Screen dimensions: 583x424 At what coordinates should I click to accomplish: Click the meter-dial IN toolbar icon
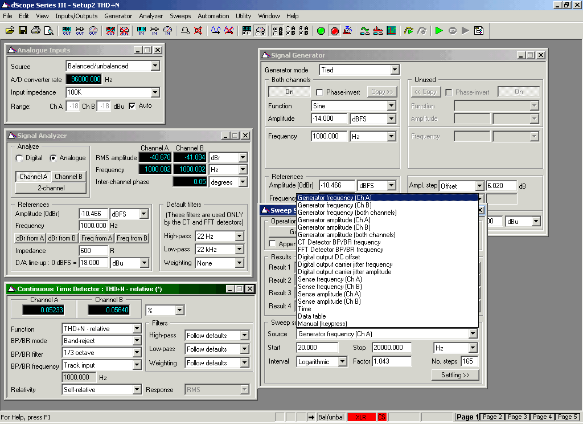pos(168,31)
